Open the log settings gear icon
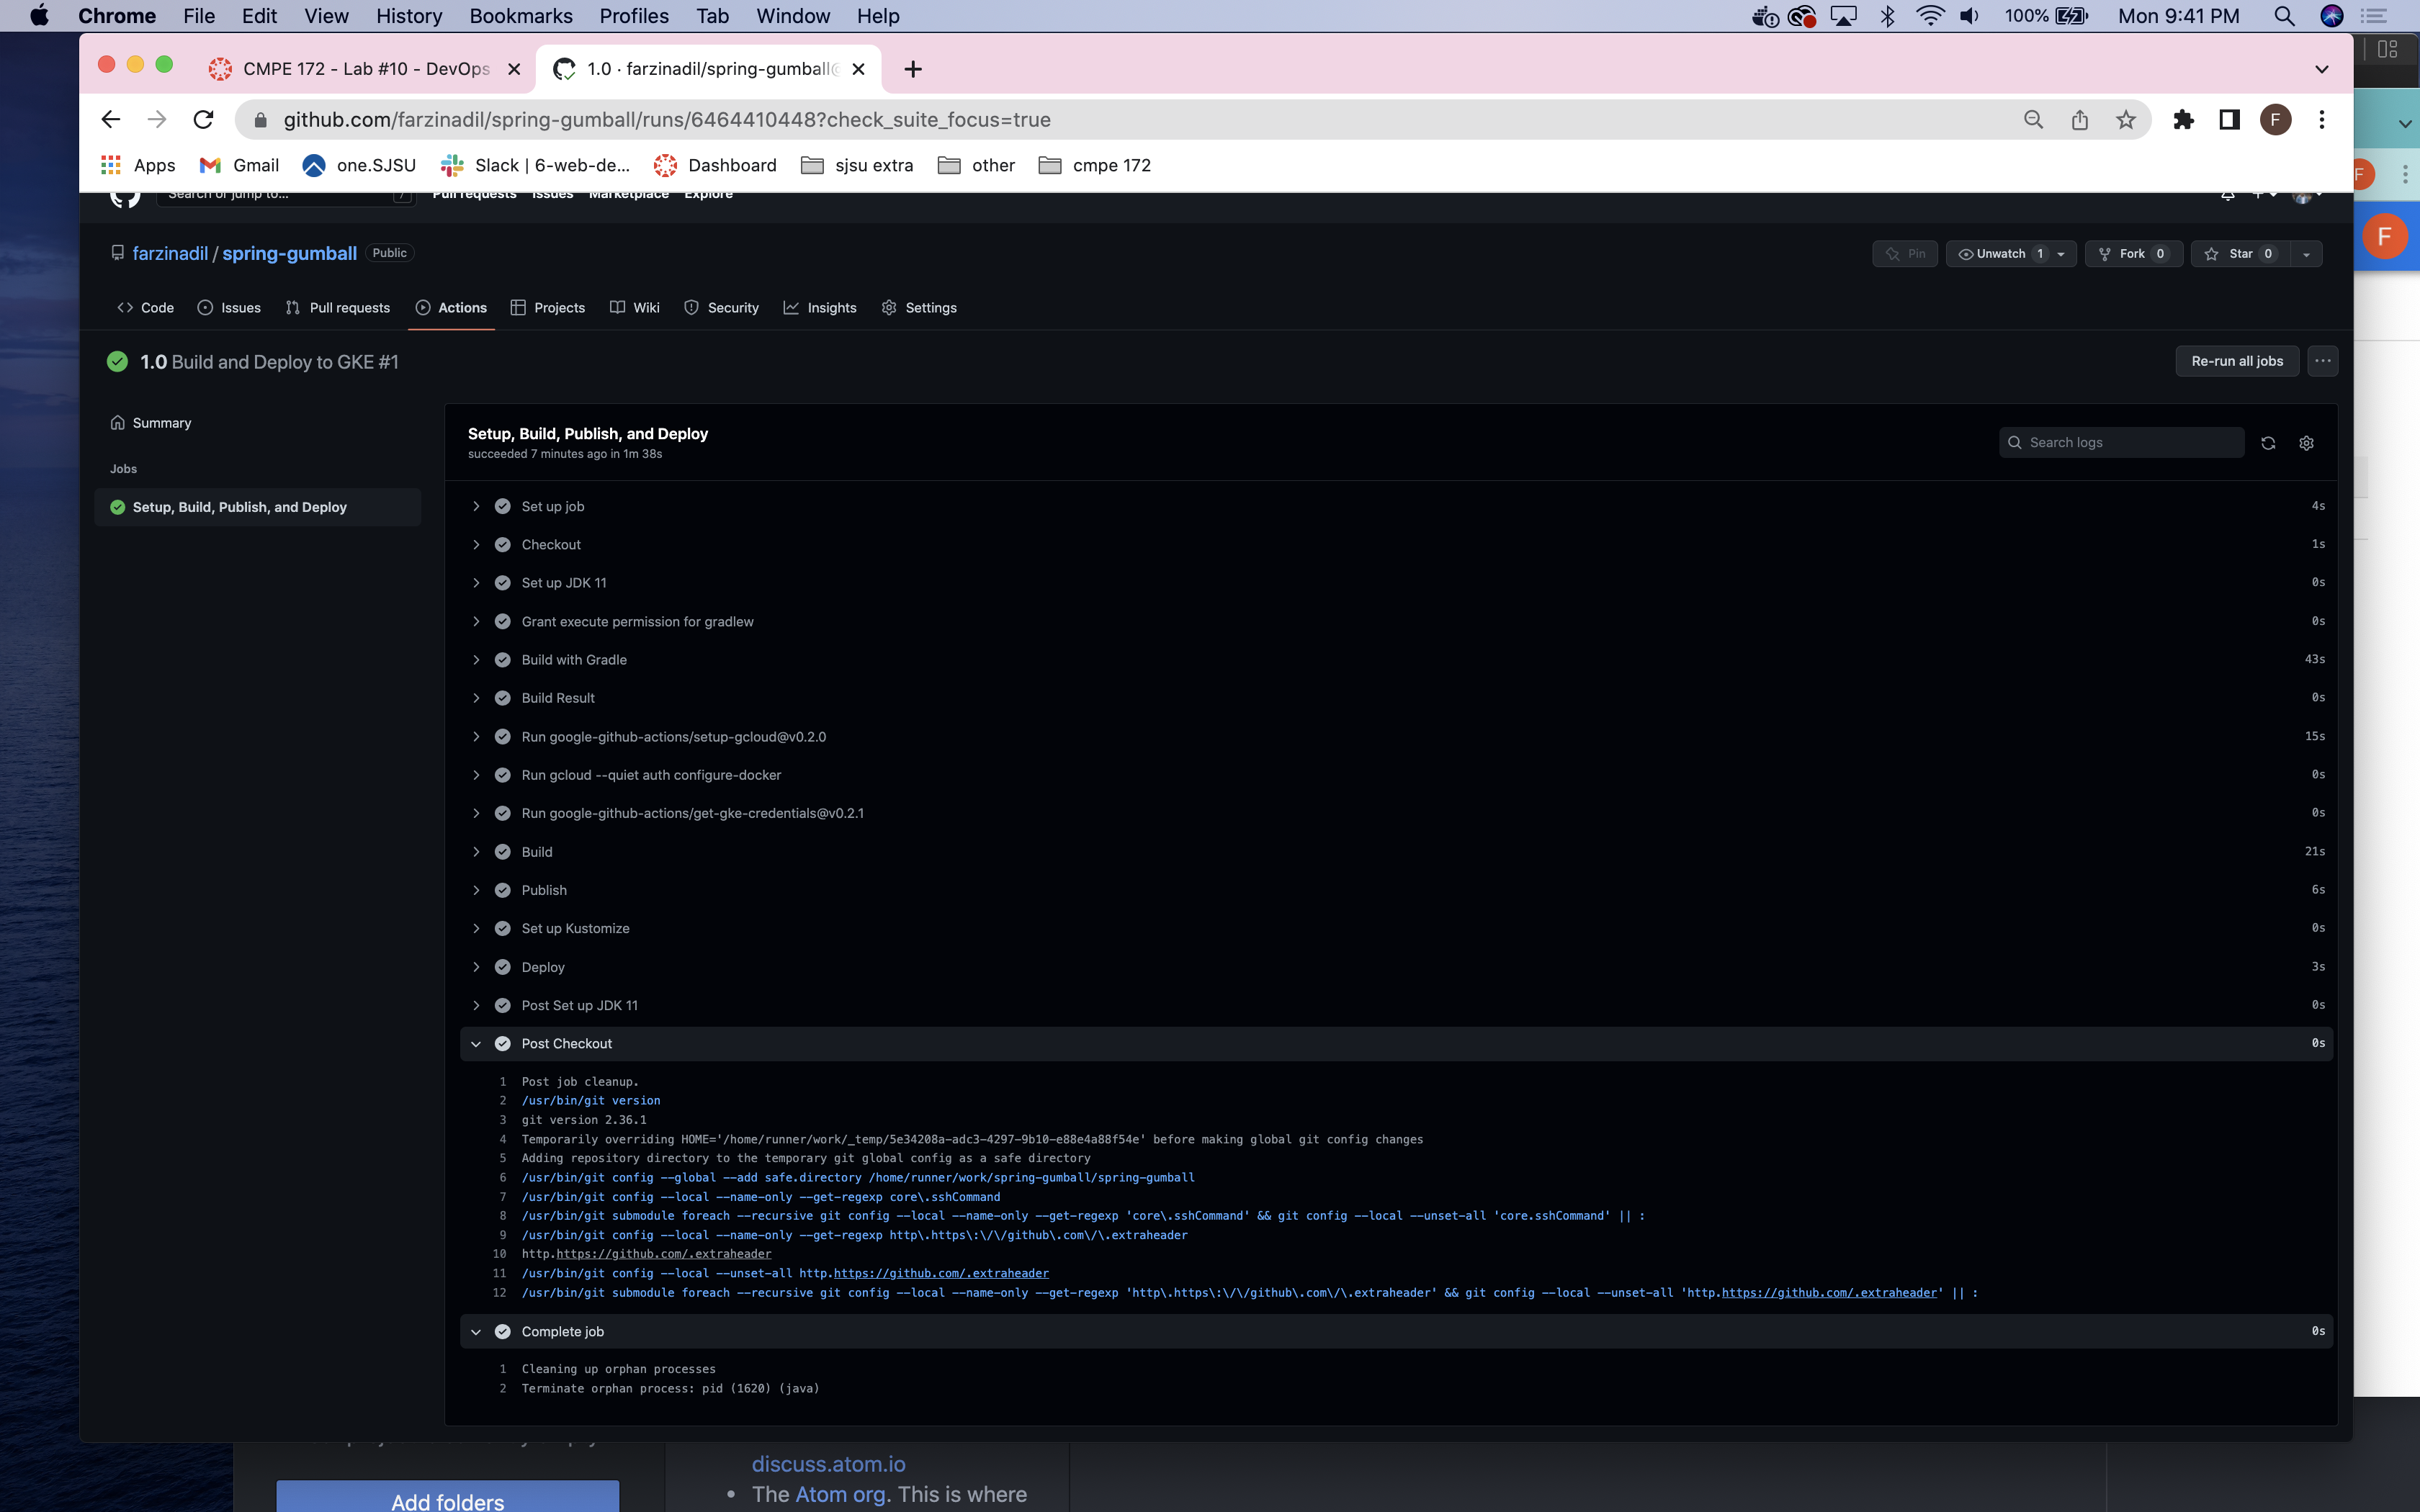 (2306, 443)
